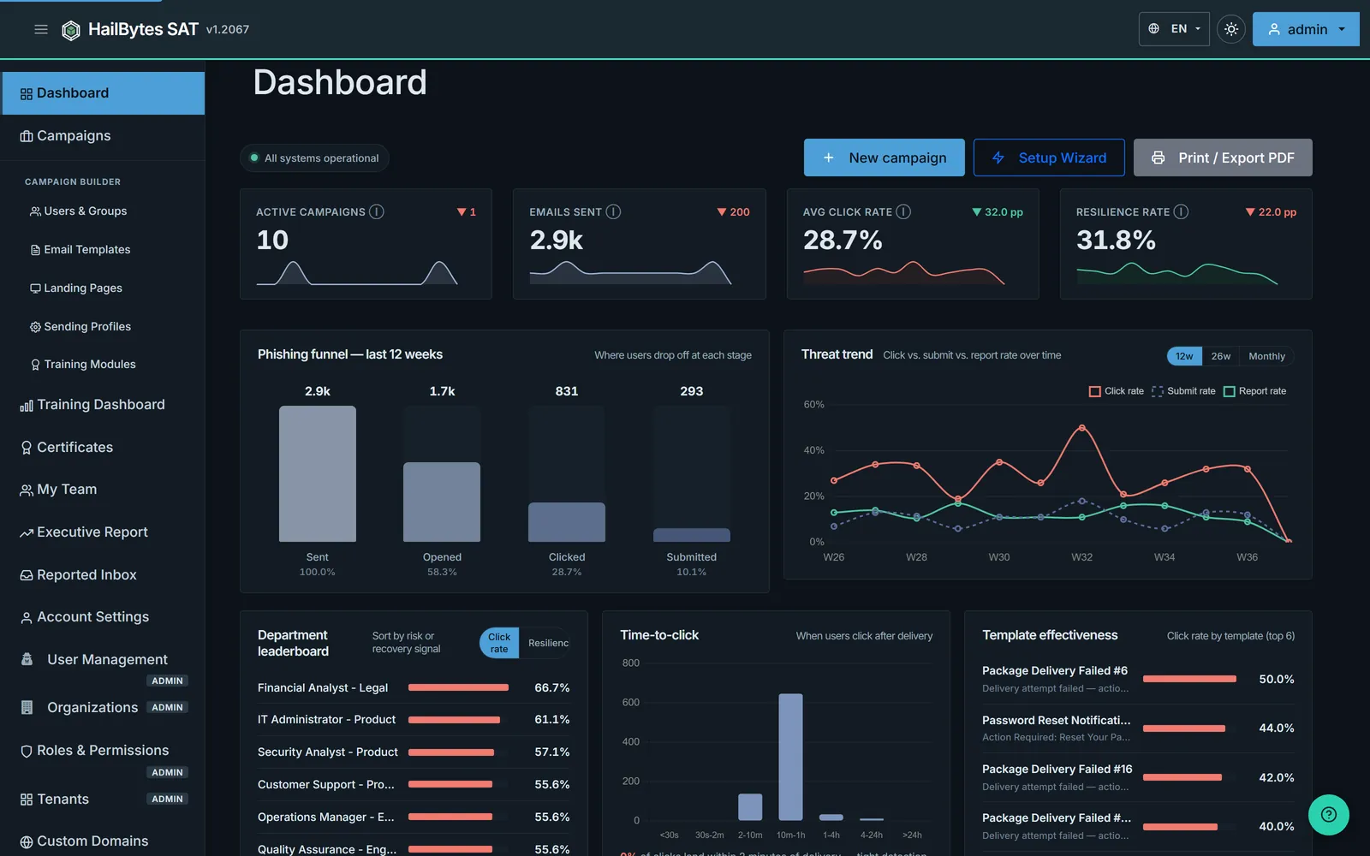The image size is (1370, 856).
Task: Click Security Analyst - Product row
Action: tap(414, 752)
